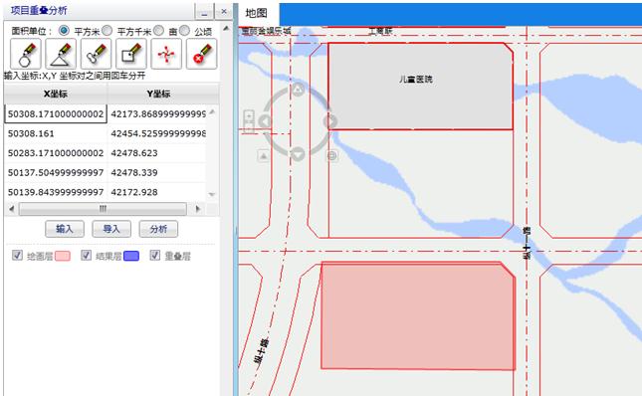The width and height of the screenshot is (642, 396).
Task: Click the 儿童医院 parcel on map
Action: tap(420, 87)
